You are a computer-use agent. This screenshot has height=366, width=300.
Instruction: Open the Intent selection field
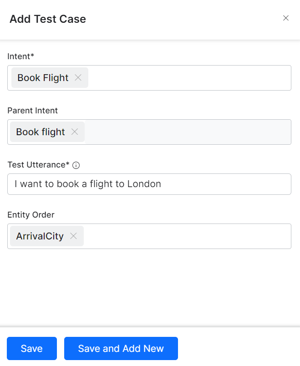coord(149,78)
